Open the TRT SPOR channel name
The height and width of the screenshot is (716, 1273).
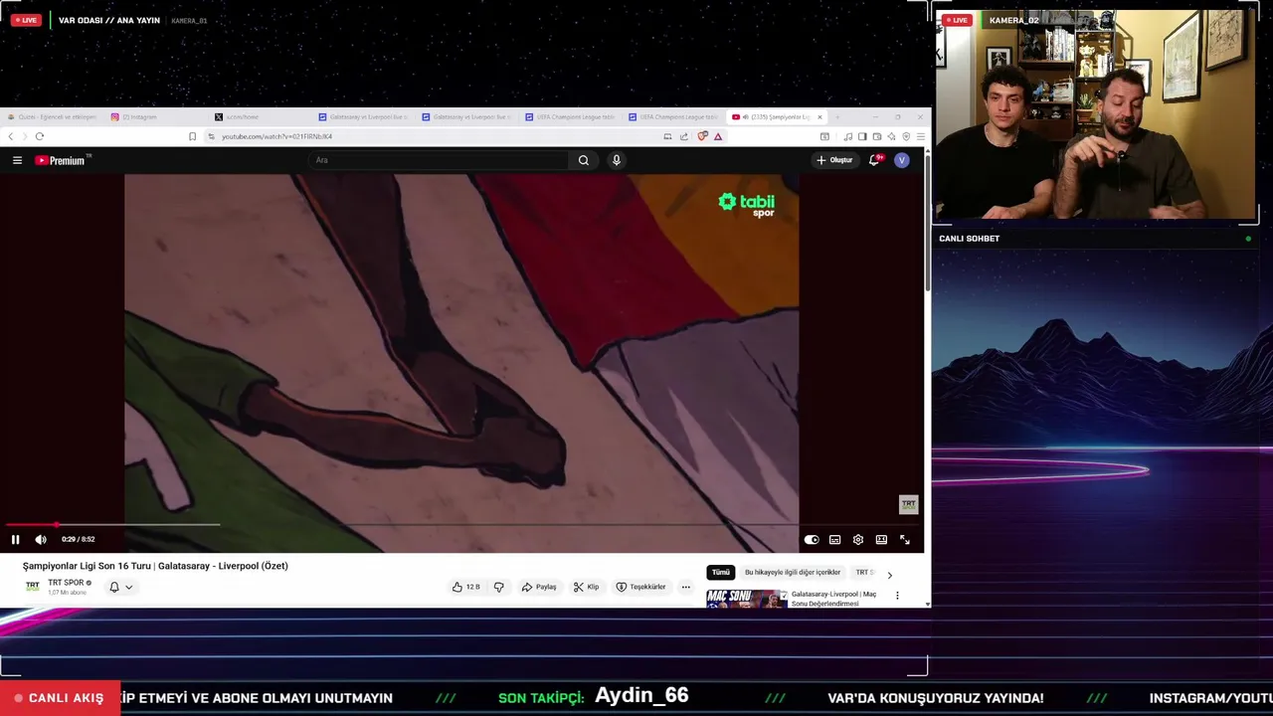point(67,583)
